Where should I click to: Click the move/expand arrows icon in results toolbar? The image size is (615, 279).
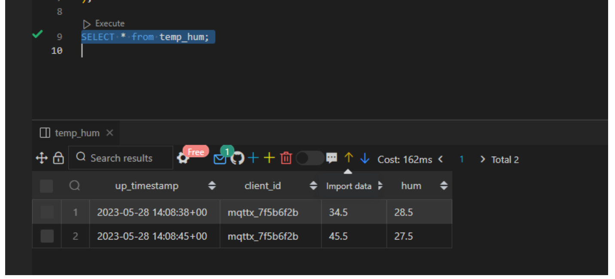click(x=42, y=158)
